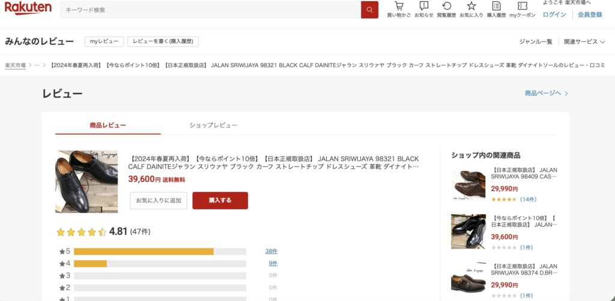Focus the キーワード検索 search field
Viewport: 615px width, 301px height.
point(210,10)
